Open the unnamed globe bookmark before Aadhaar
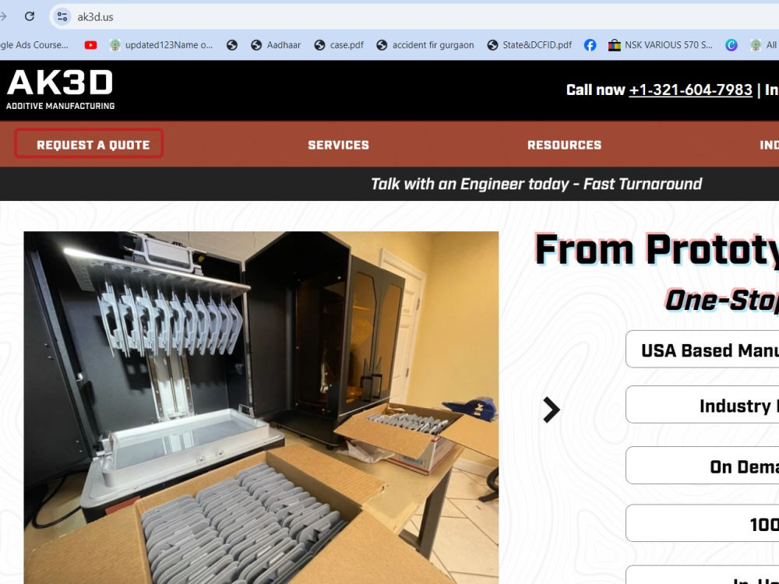Screen dimensions: 779x584 (x=232, y=45)
